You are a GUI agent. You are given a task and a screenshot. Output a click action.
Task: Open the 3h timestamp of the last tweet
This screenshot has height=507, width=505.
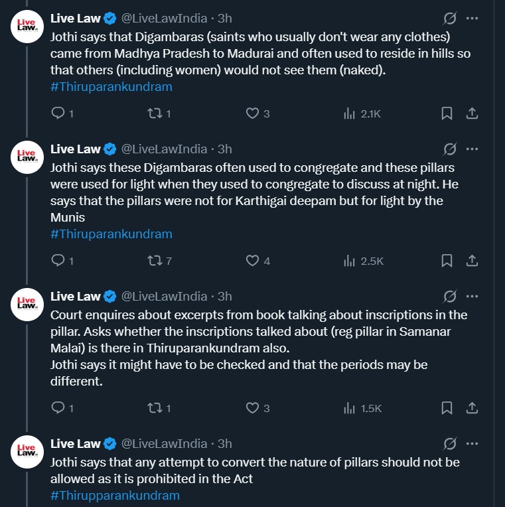225,443
